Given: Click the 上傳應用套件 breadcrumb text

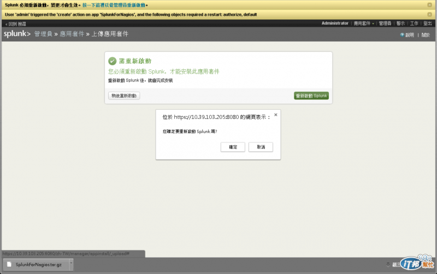Looking at the screenshot, I should [110, 34].
